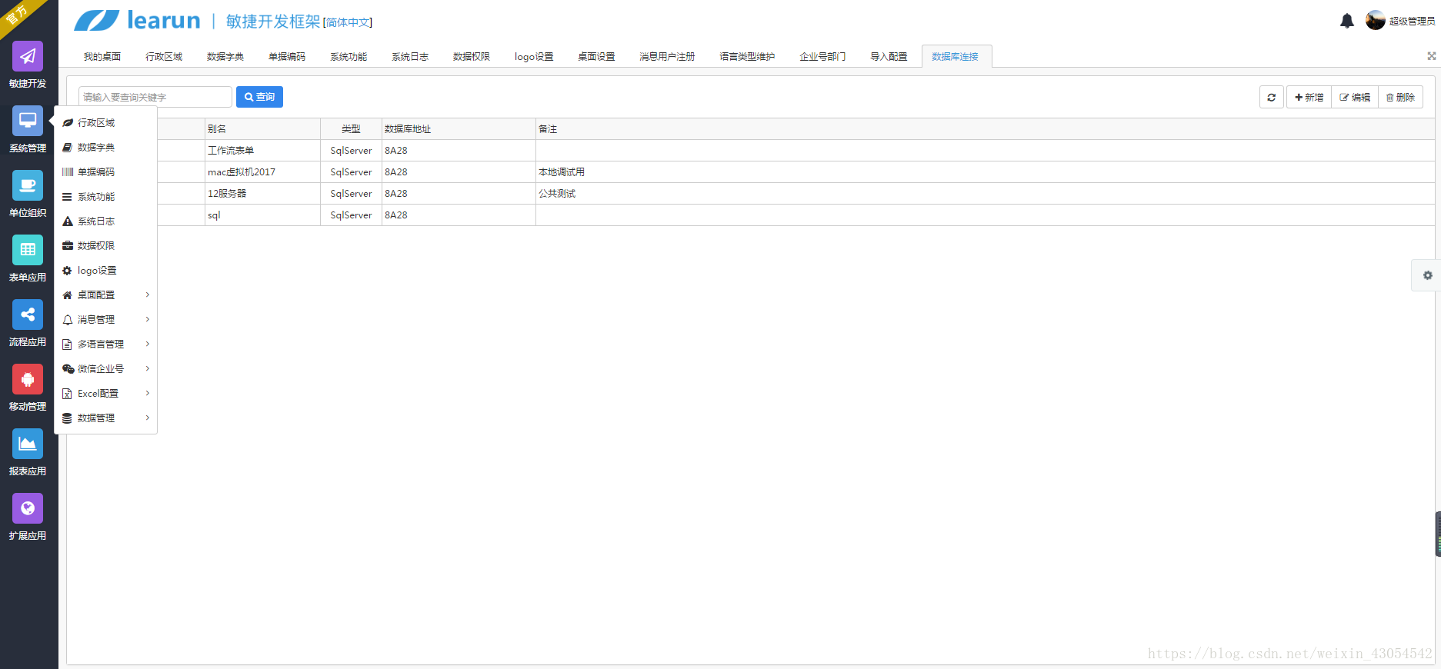Select the row named mac虚拟机2017
The height and width of the screenshot is (669, 1441).
[796, 172]
